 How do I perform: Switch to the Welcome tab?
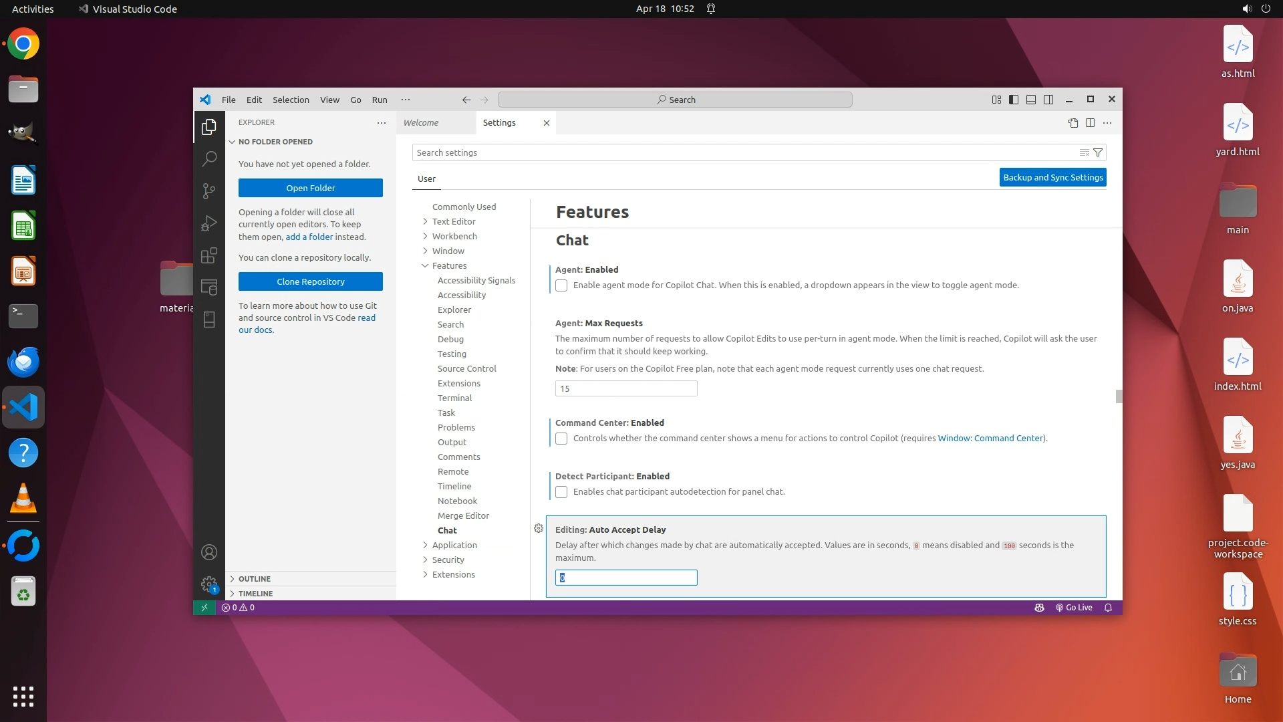(421, 123)
